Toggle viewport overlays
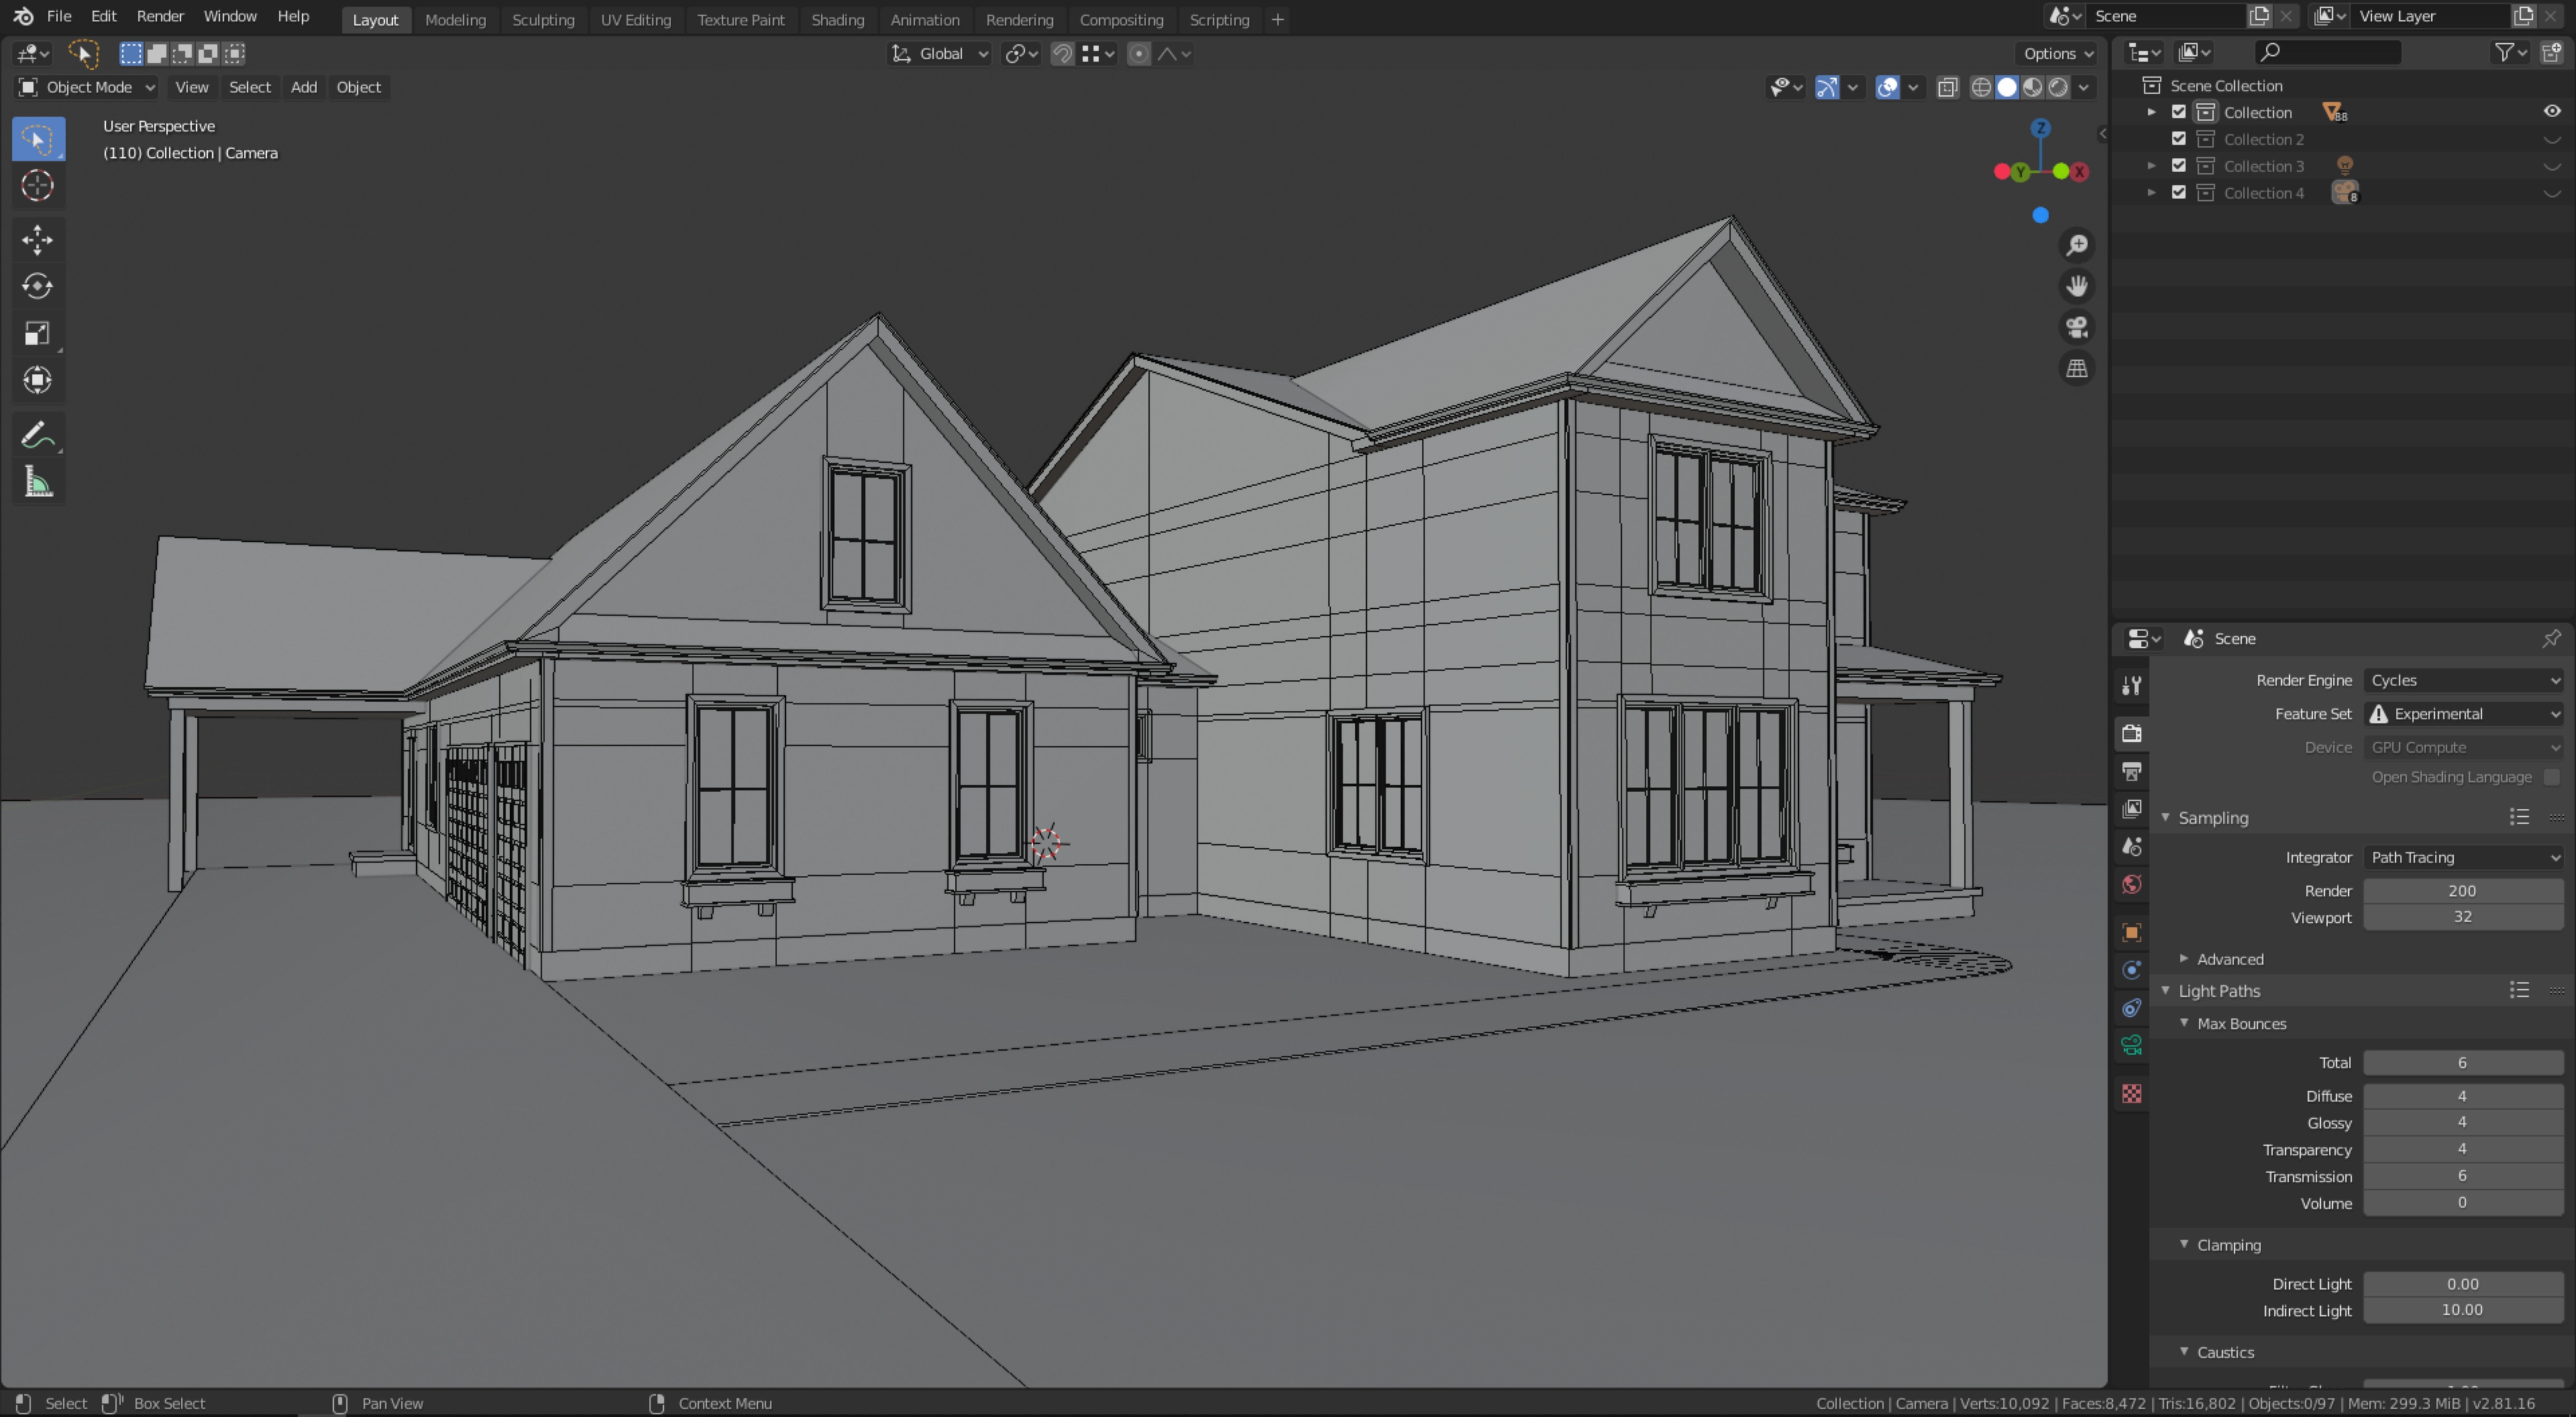Image resolution: width=2576 pixels, height=1417 pixels. click(x=1887, y=87)
